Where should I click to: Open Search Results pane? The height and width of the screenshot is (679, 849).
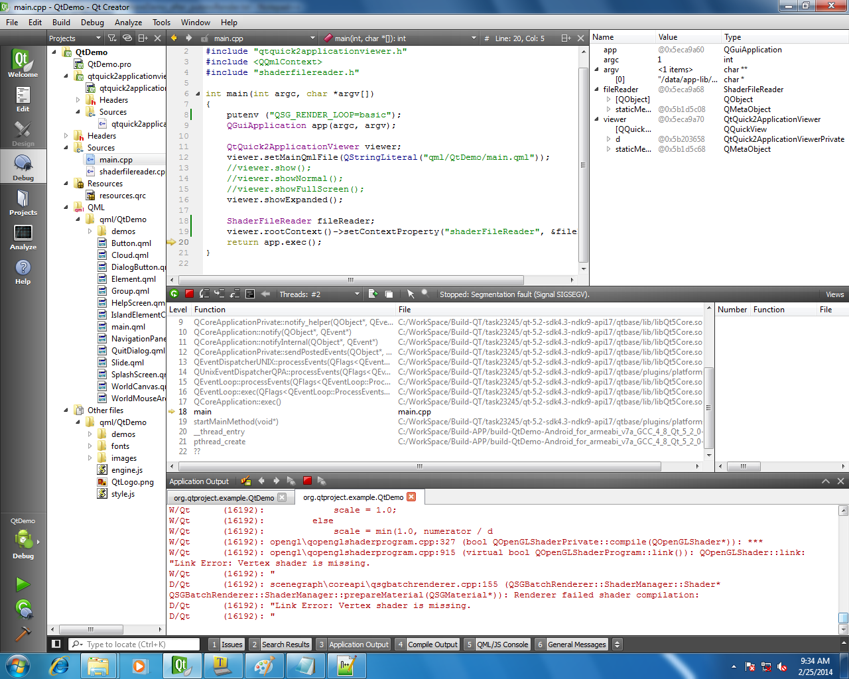pyautogui.click(x=280, y=644)
